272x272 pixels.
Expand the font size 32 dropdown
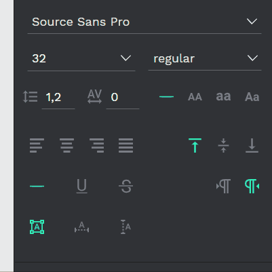click(81, 58)
